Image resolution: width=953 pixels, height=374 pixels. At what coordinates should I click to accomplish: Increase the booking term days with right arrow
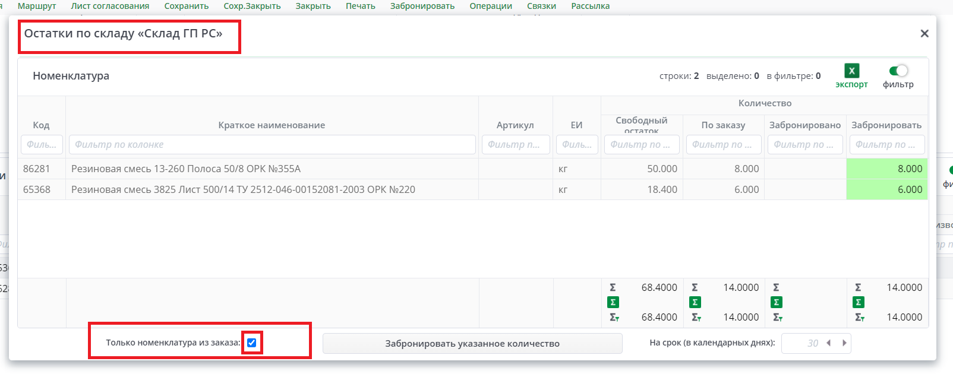(x=844, y=343)
